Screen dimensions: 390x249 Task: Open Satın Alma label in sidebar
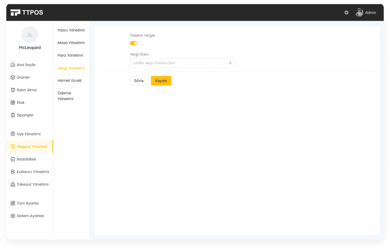[27, 90]
